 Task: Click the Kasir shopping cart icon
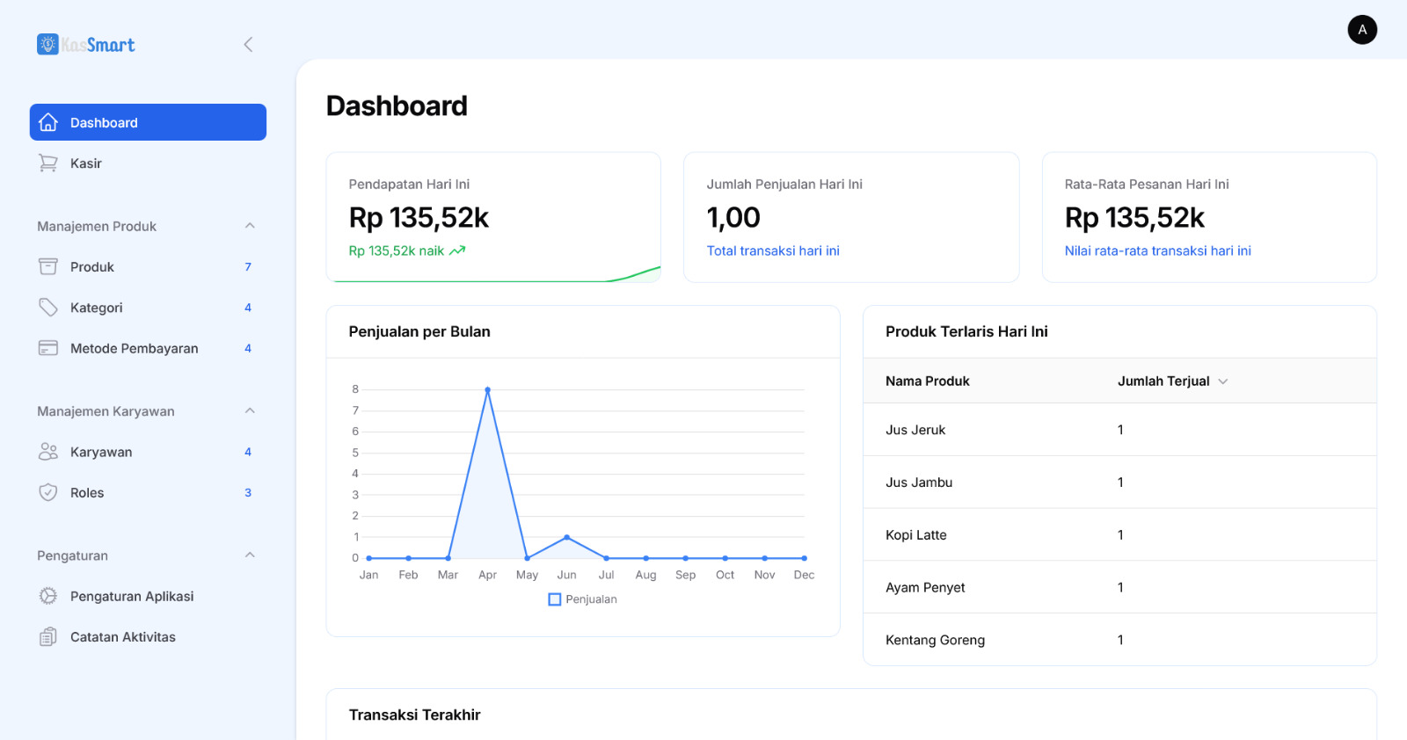[x=48, y=163]
